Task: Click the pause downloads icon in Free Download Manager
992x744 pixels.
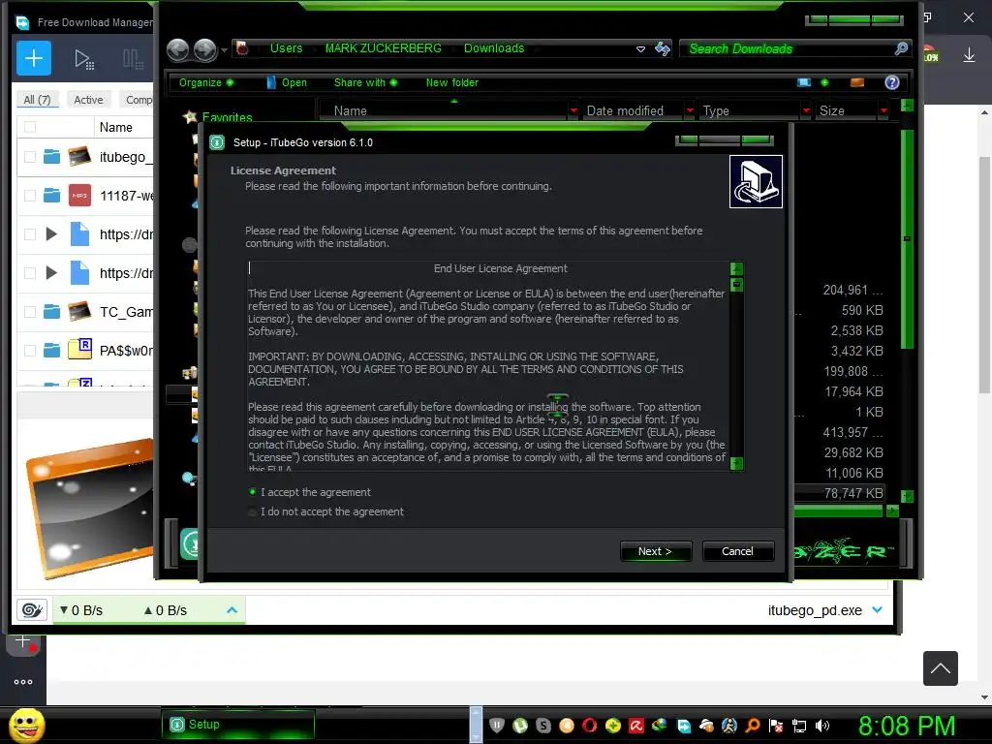Action: click(x=132, y=59)
